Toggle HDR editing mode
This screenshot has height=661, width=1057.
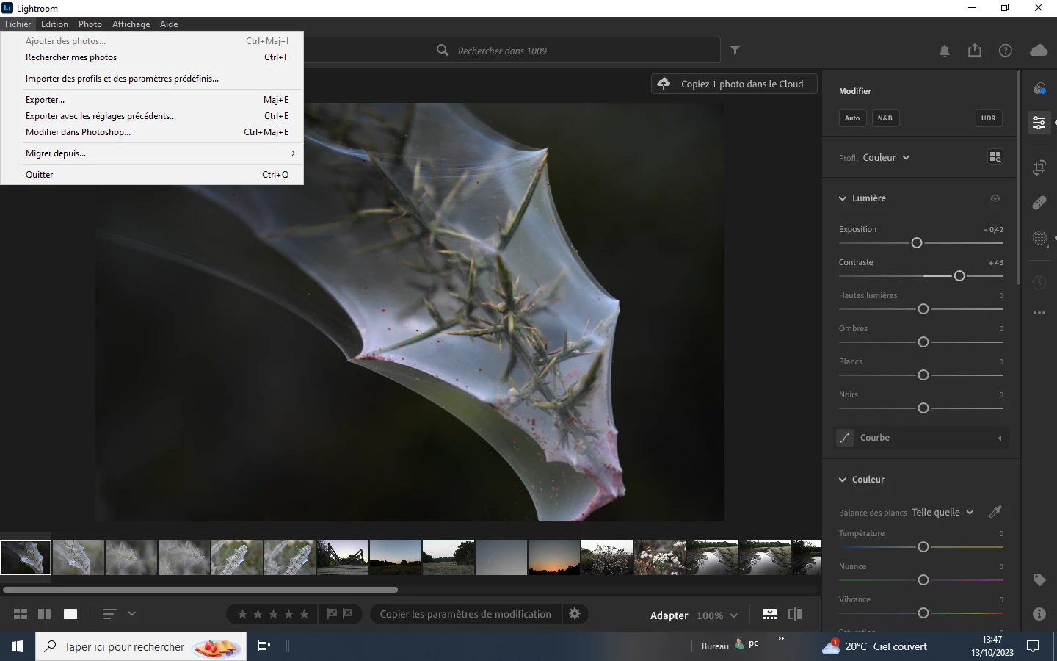(989, 118)
